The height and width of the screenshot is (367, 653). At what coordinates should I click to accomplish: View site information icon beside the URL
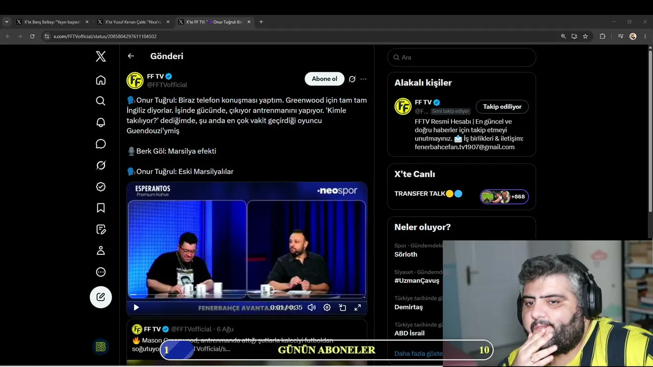pyautogui.click(x=47, y=36)
